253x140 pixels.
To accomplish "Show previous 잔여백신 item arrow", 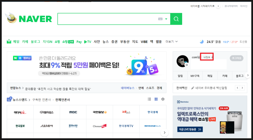I will click(237, 88).
